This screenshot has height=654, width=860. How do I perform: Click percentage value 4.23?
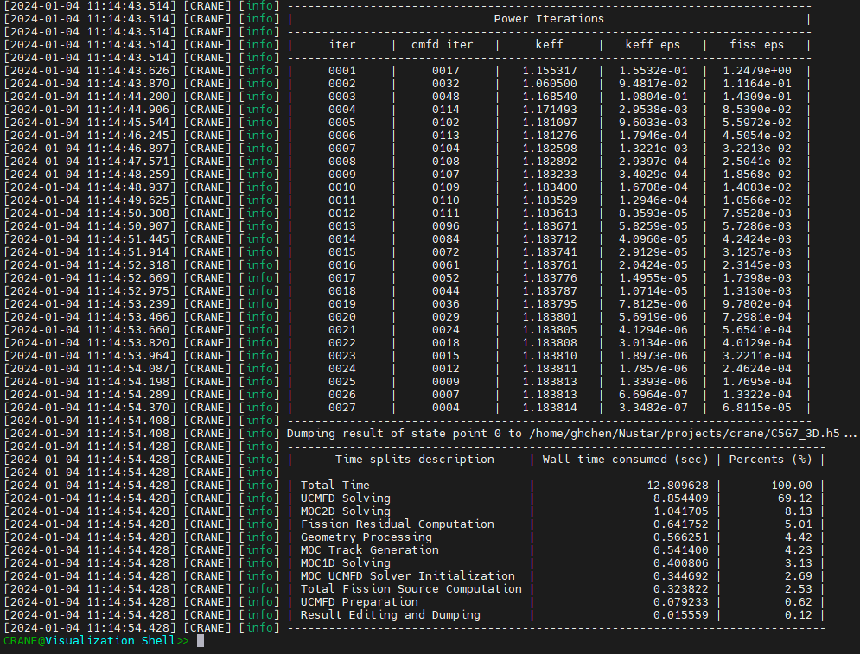coord(798,550)
